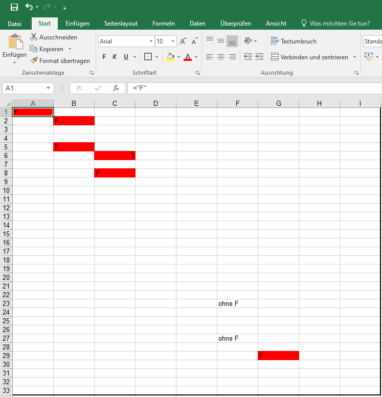This screenshot has width=382, height=397.
Task: Click the Kopieren button
Action: click(47, 49)
